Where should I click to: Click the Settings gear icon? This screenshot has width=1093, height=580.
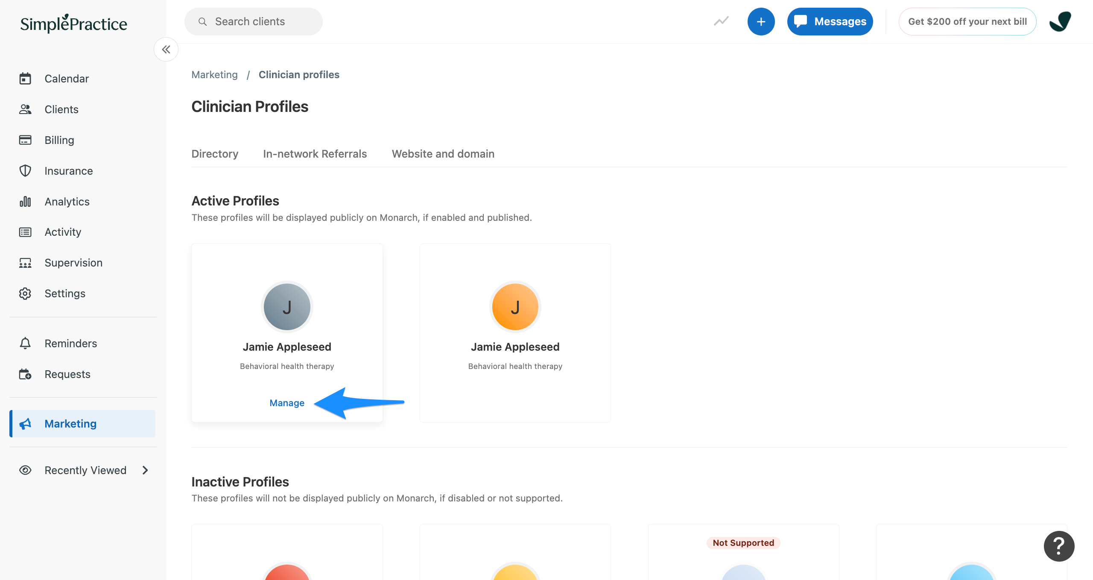pyautogui.click(x=25, y=293)
